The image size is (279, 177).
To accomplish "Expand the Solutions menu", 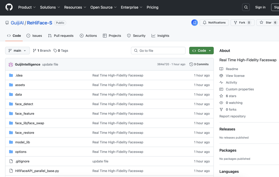I will [50, 7].
